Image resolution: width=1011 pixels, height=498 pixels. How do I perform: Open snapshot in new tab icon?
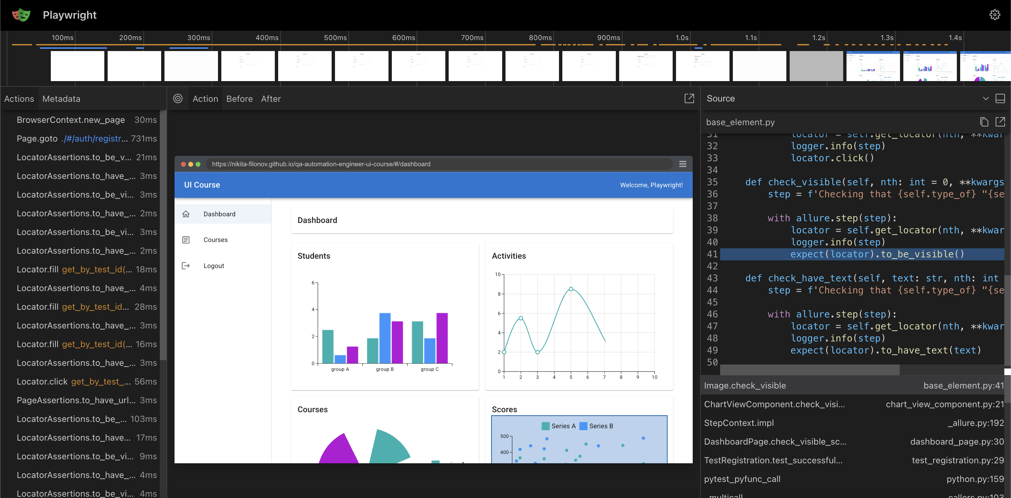(689, 99)
